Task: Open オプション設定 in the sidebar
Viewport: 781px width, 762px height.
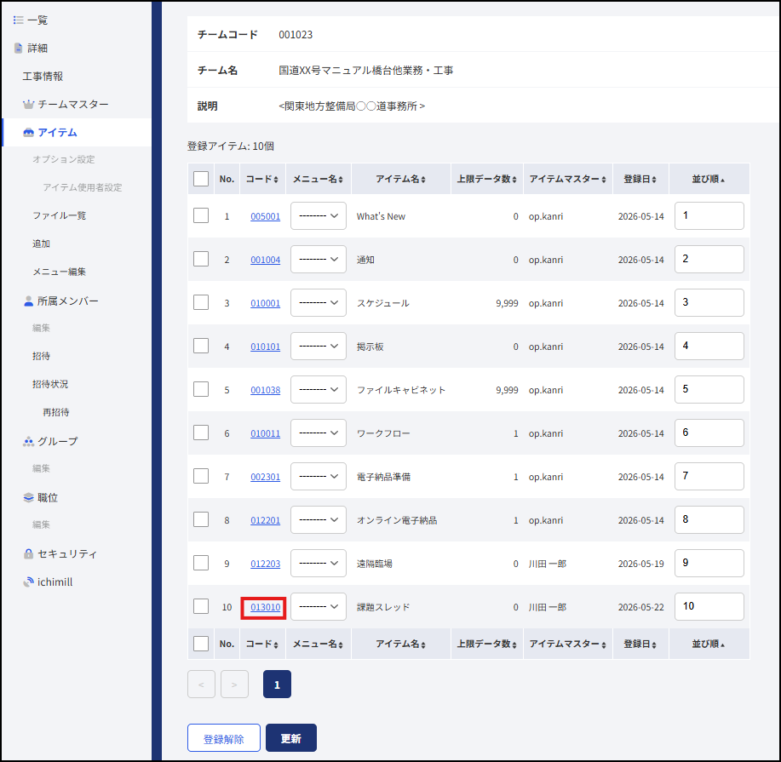Action: (64, 159)
